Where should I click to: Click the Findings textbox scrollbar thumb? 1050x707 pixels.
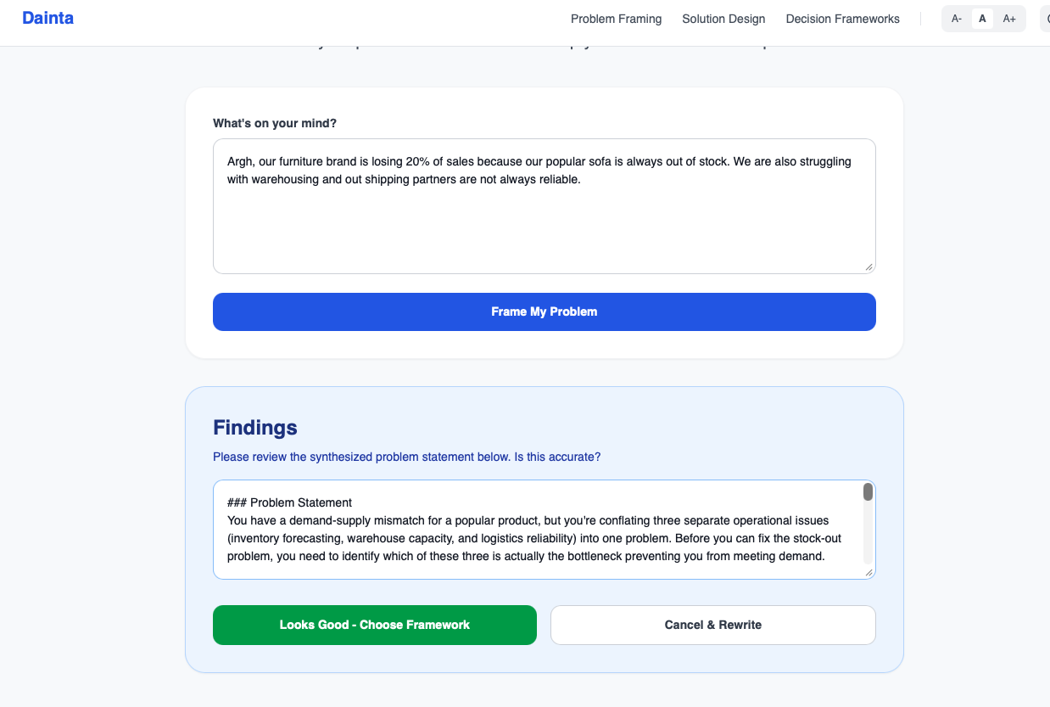(868, 492)
